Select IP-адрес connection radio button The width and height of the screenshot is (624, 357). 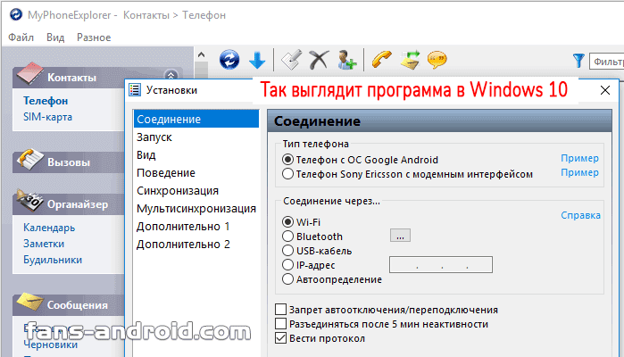click(x=287, y=265)
